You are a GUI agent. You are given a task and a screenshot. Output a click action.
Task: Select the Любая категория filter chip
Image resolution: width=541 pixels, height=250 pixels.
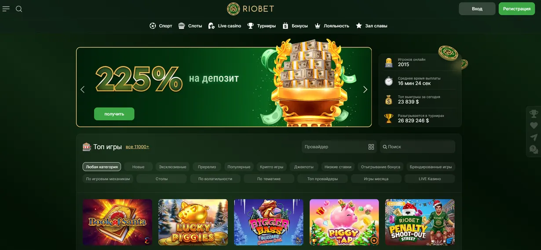click(x=102, y=167)
